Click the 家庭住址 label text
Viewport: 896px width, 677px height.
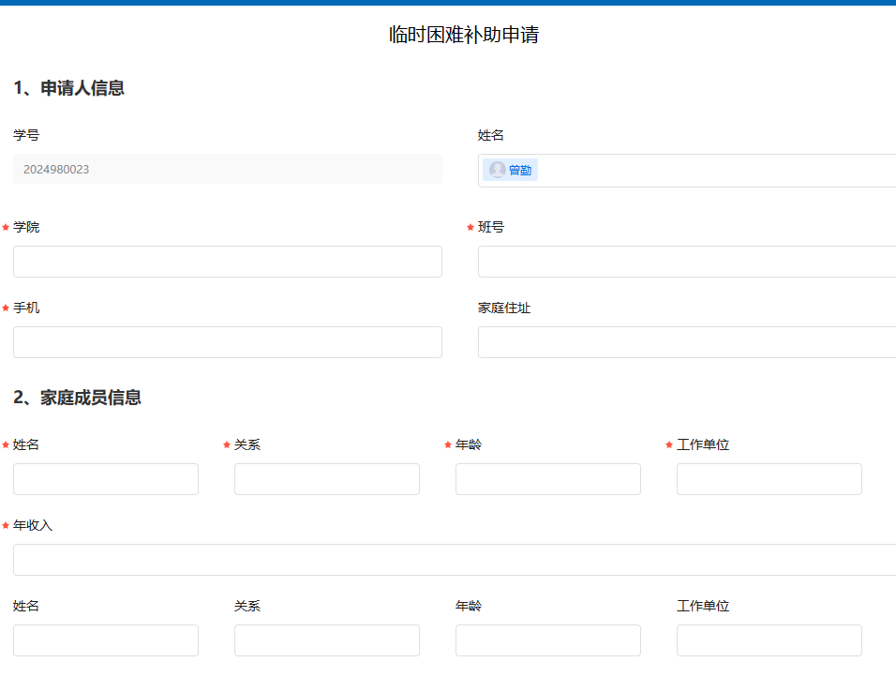point(504,308)
